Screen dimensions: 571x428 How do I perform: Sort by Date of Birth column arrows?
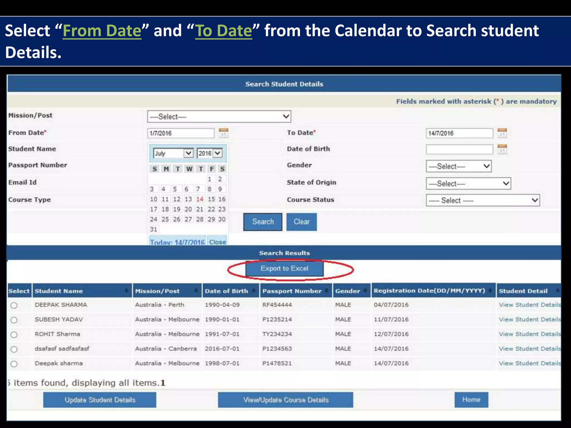(x=254, y=291)
